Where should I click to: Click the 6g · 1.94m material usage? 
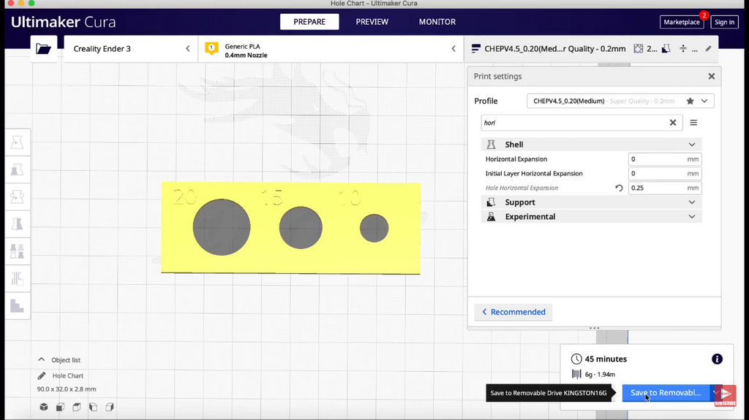pyautogui.click(x=600, y=374)
